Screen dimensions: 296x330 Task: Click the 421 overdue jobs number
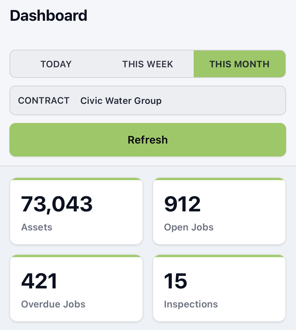tap(39, 281)
